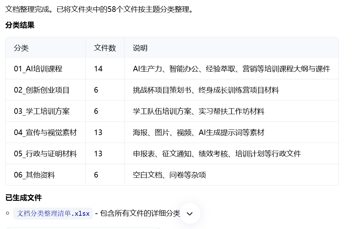Viewport: 358px width, 229px height.
Task: Click the 已生成文件 heading
Action: 24,198
